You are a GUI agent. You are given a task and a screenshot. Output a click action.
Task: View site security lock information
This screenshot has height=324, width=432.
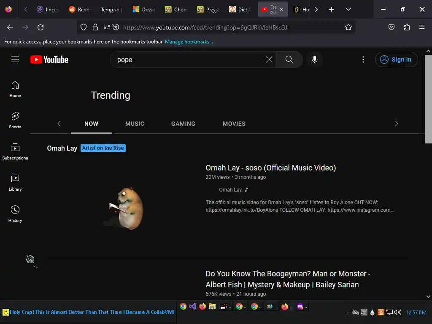point(95,27)
